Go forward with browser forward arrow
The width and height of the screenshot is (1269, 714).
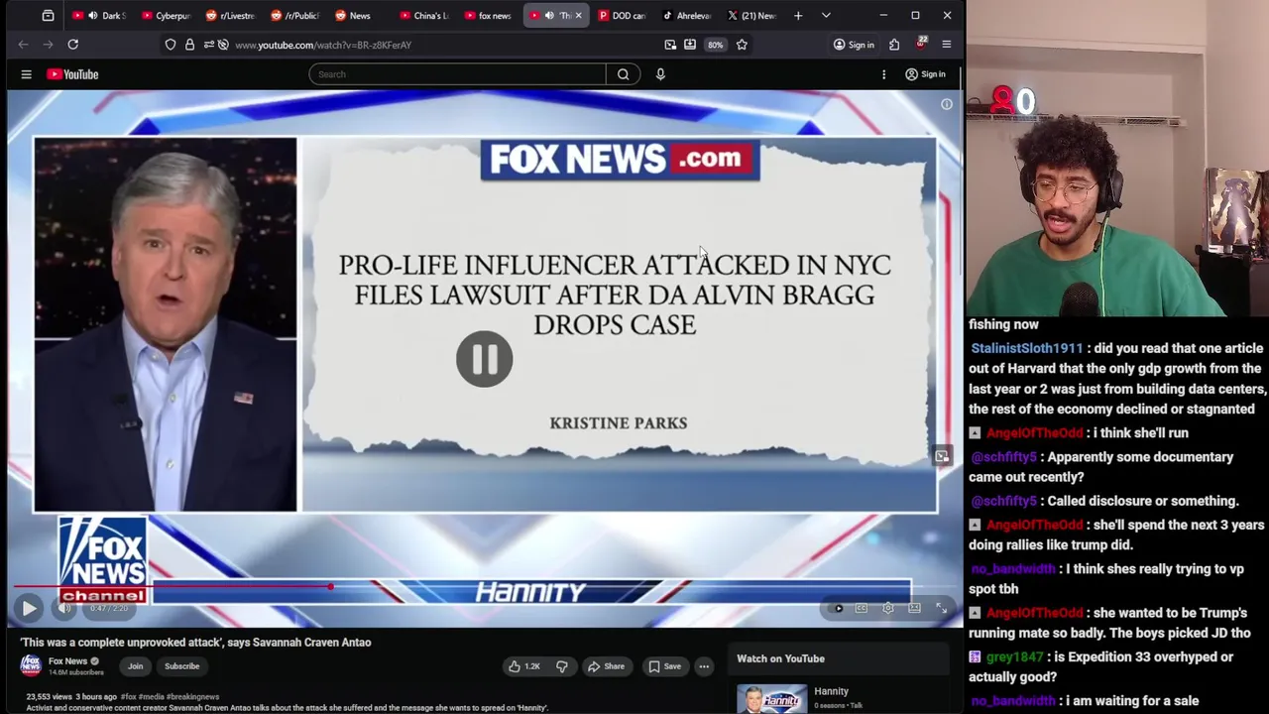(x=48, y=45)
